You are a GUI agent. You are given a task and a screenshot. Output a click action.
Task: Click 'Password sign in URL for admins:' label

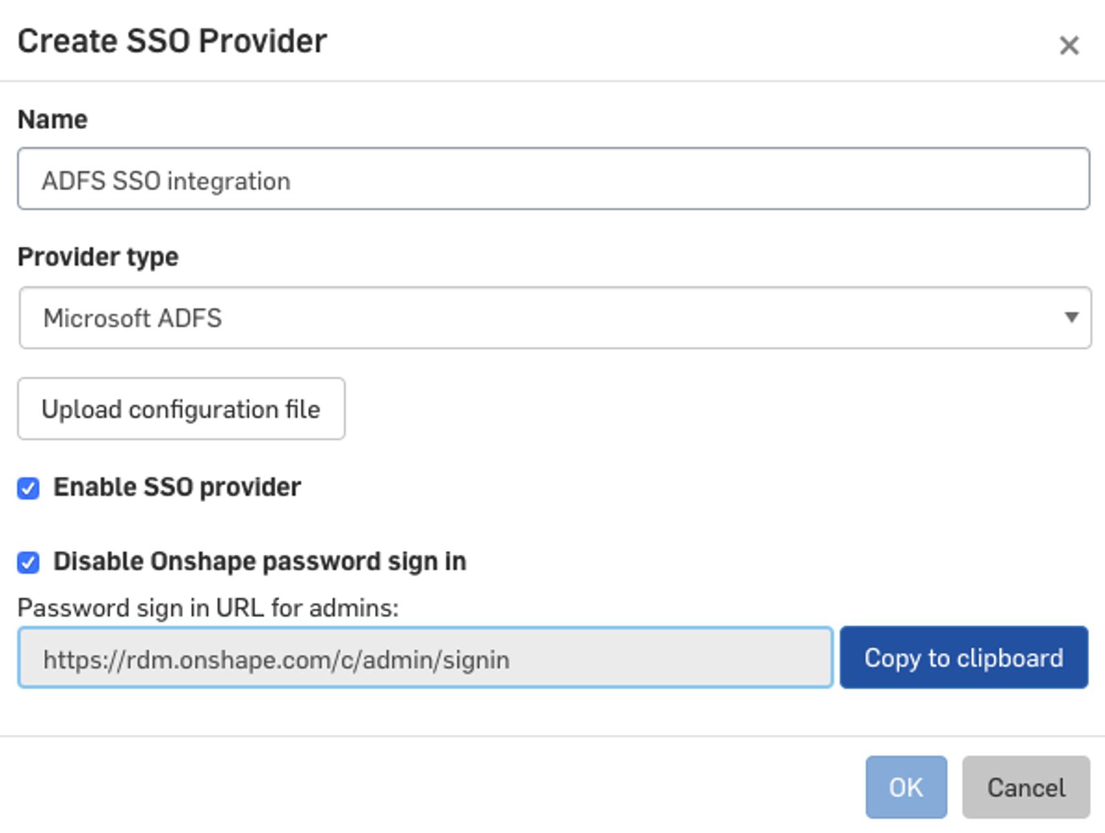tap(208, 608)
